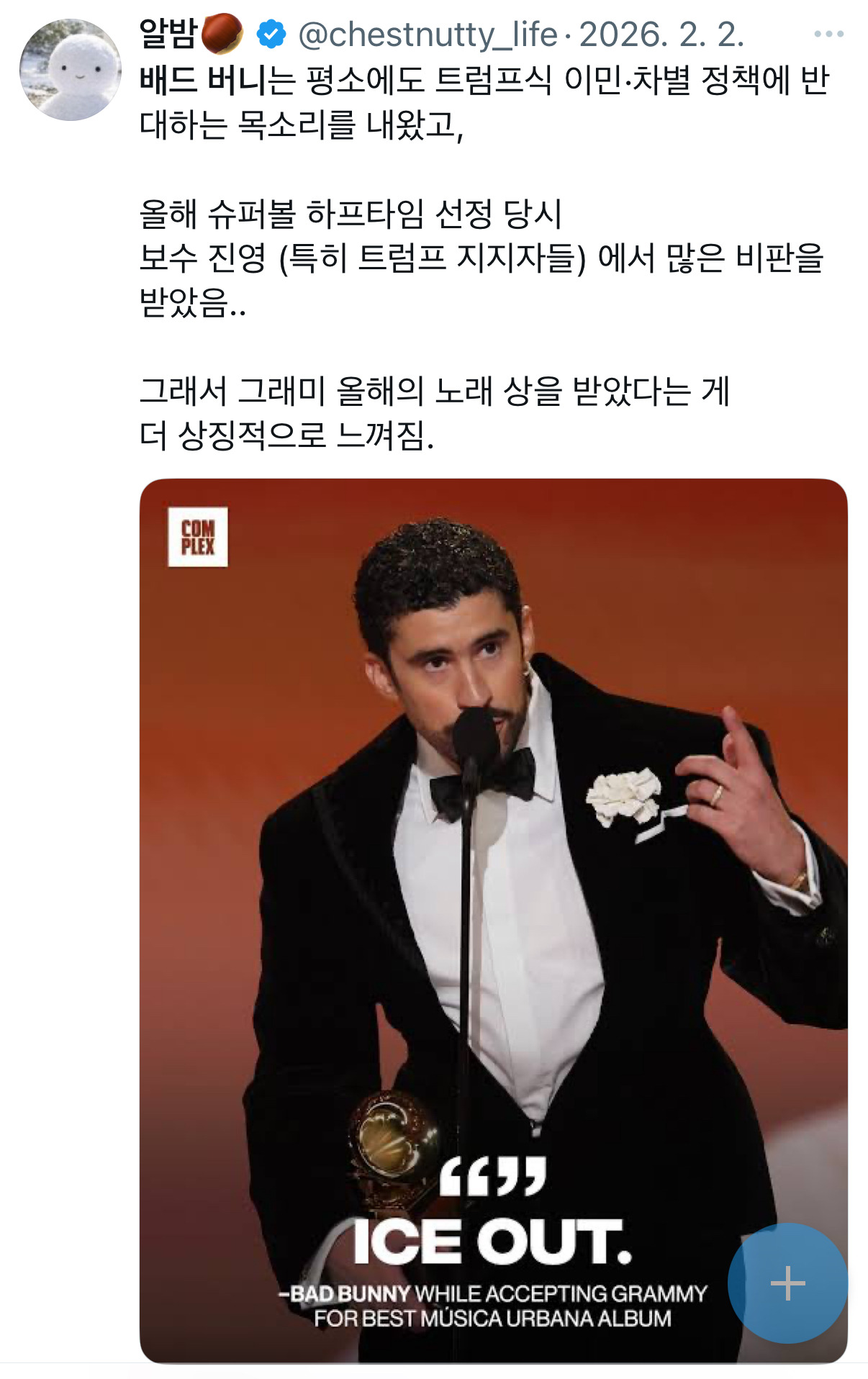Screen dimensions: 868x1379
Task: Open the @chestnutty_life handle link
Action: click(428, 35)
